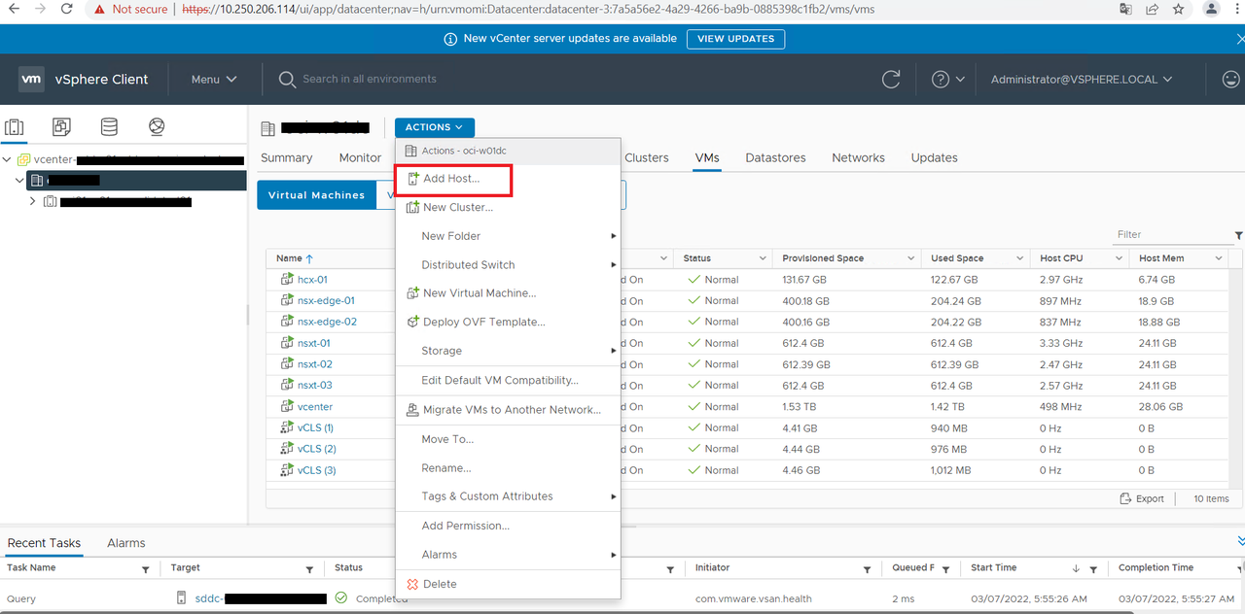Expand the cluster node under datacenter

[x=33, y=201]
